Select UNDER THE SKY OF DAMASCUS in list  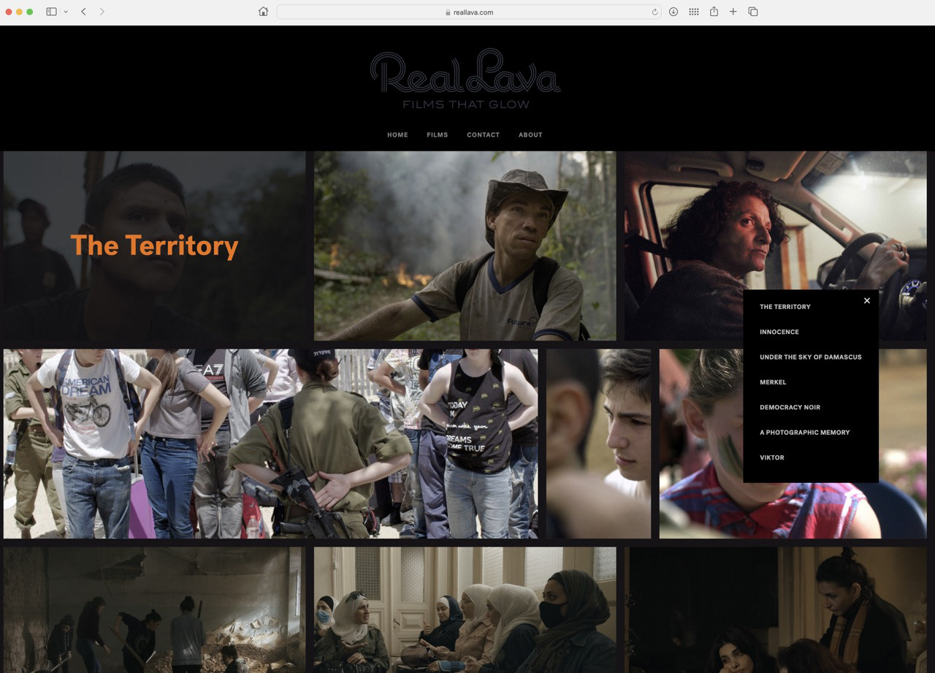click(811, 357)
